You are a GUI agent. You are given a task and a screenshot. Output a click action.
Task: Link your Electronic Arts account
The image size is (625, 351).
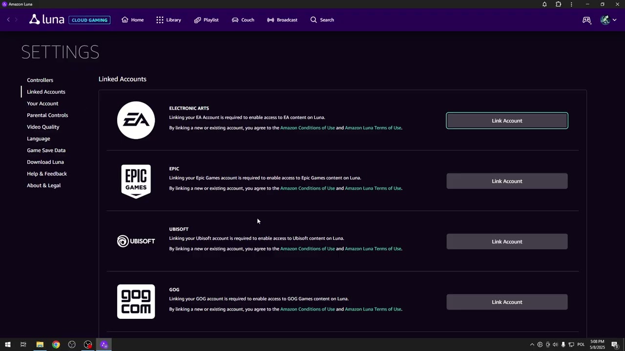click(x=507, y=120)
